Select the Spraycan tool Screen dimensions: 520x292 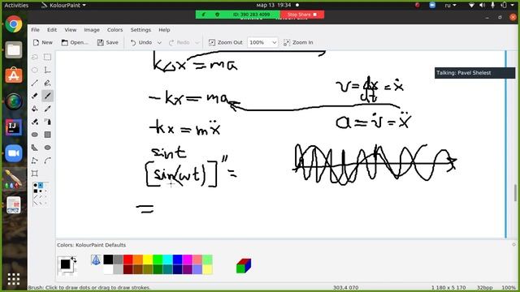pyautogui.click(x=47, y=122)
